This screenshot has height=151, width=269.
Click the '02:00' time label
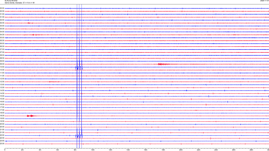tap(2, 20)
